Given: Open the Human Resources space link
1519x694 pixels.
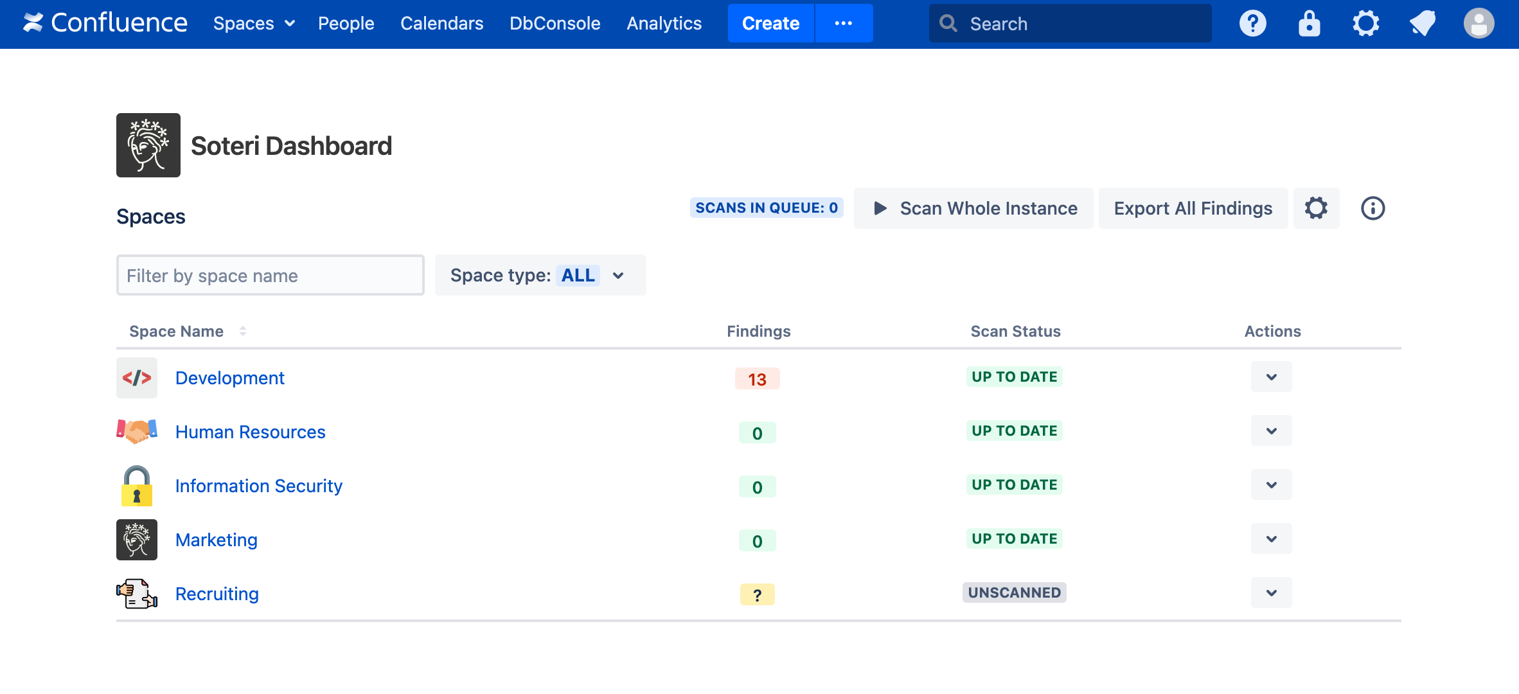Looking at the screenshot, I should (250, 432).
